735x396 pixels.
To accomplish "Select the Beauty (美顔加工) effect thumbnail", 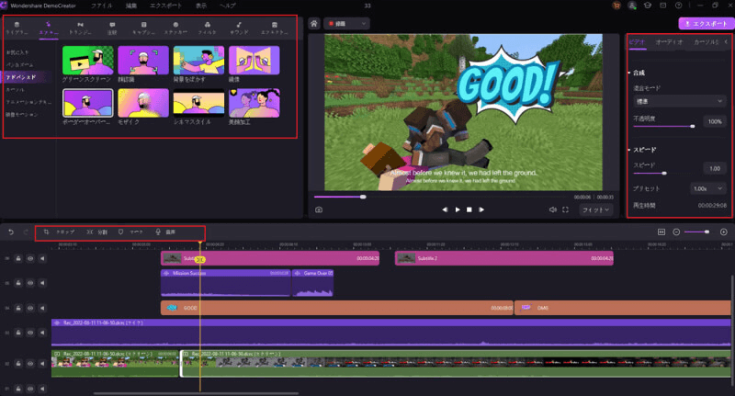I will pyautogui.click(x=254, y=103).
